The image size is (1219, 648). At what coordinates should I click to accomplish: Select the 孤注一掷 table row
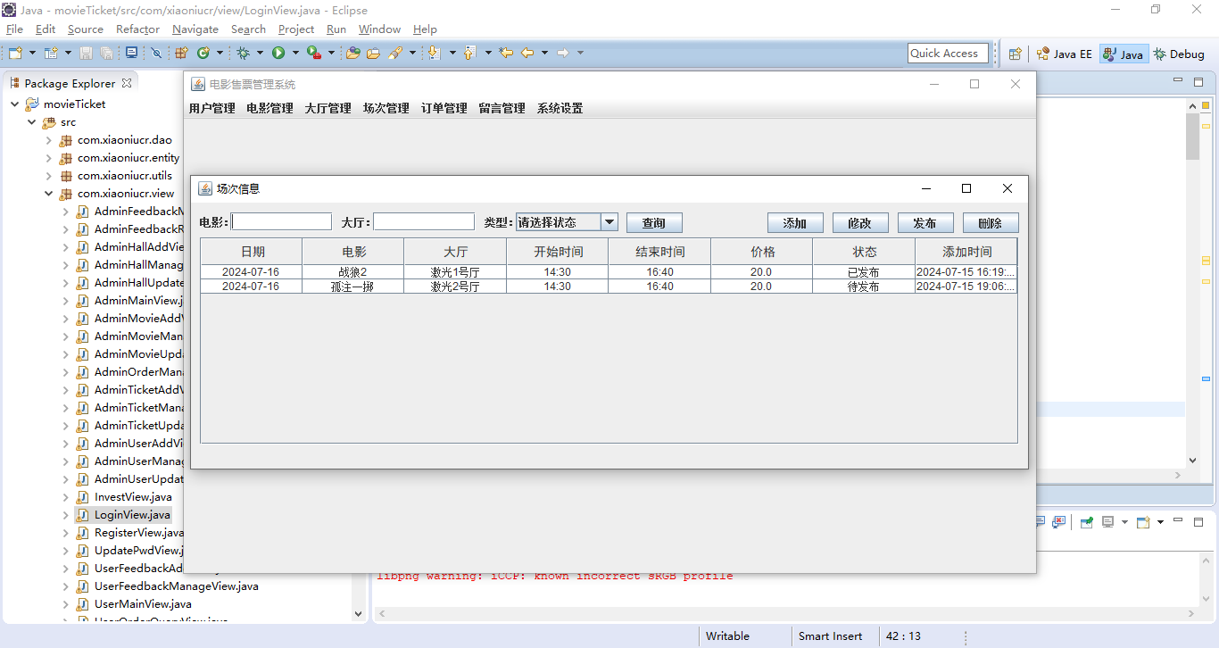pyautogui.click(x=609, y=287)
